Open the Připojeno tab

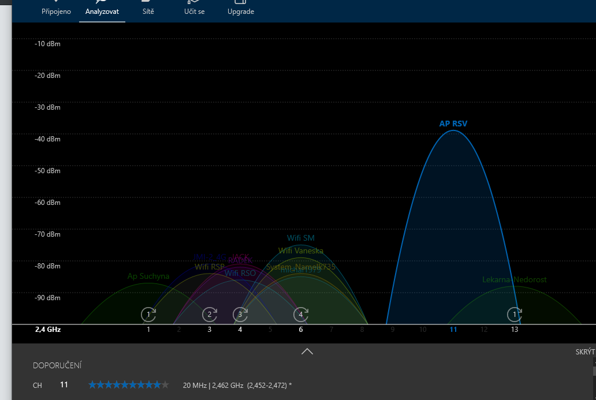pos(57,9)
